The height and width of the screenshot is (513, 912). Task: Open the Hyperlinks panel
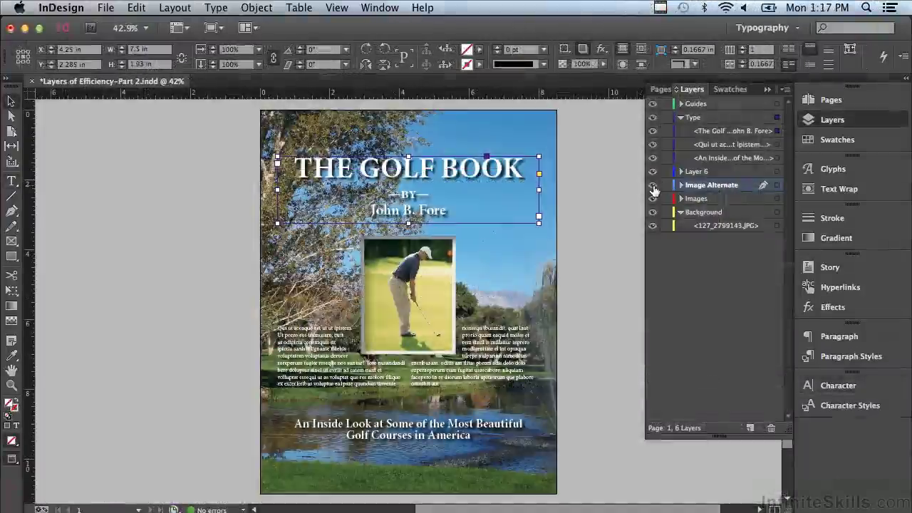[x=840, y=287]
